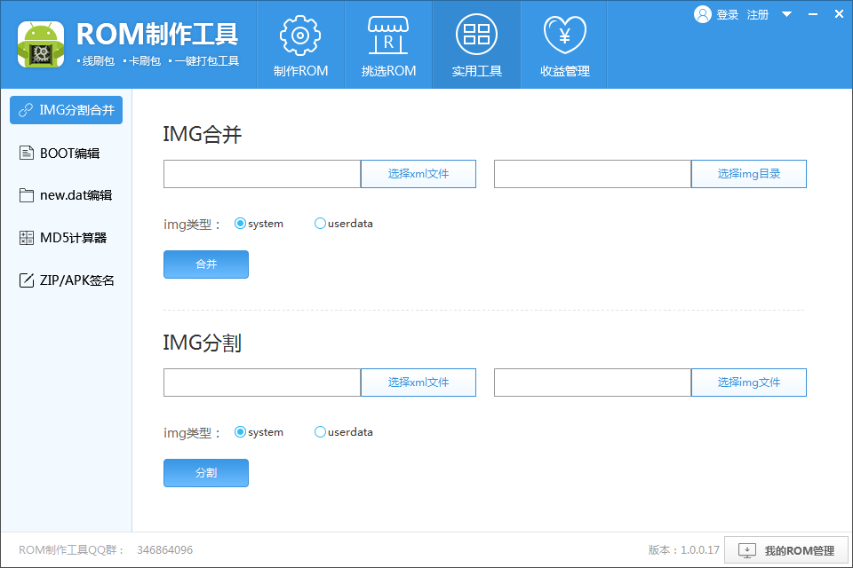Click the IMG分割 heading

pos(203,343)
